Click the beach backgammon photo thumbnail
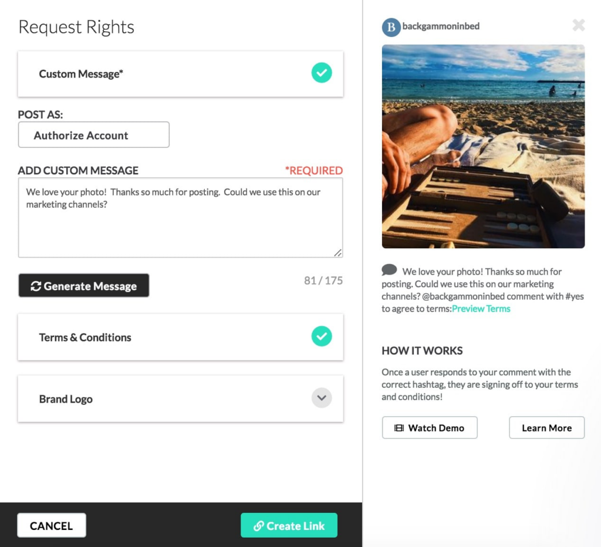601x547 pixels. [483, 146]
